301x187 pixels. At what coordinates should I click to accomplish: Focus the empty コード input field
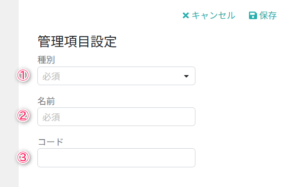pos(116,158)
